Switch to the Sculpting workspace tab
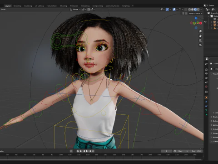The image size is (218, 164). pyautogui.click(x=28, y=6)
